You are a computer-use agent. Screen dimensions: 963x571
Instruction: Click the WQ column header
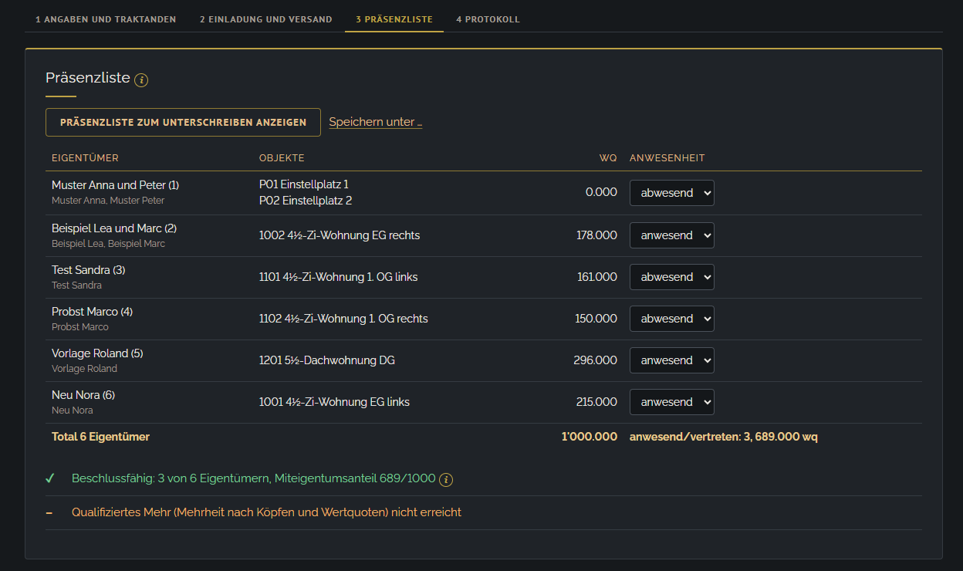coord(608,158)
